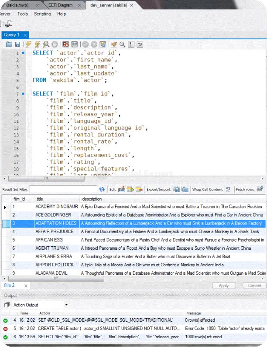Open find magnifier in query toolbar
Image resolution: width=267 pixels, height=347 pixels.
click(x=123, y=44)
